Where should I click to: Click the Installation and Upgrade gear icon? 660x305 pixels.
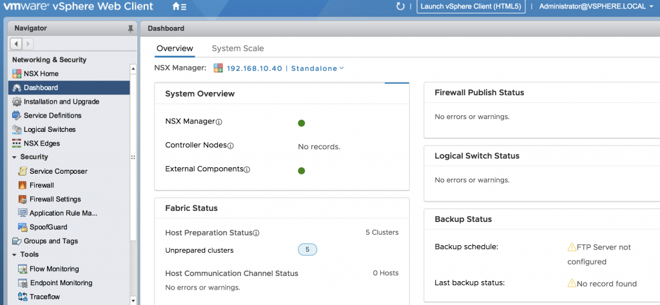coord(17,102)
